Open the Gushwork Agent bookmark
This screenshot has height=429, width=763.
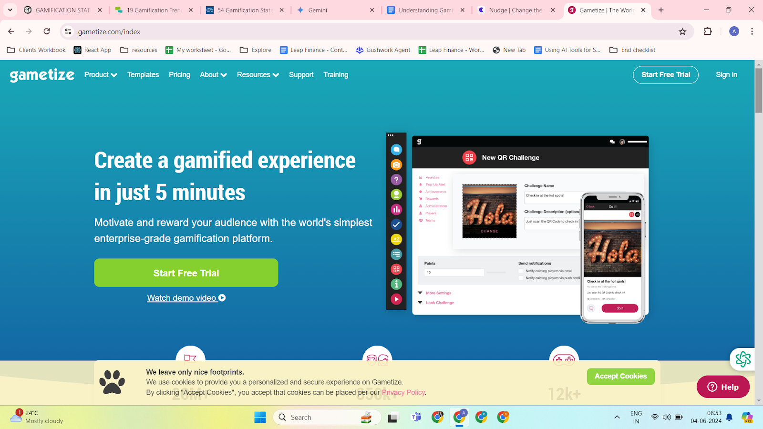click(x=383, y=50)
